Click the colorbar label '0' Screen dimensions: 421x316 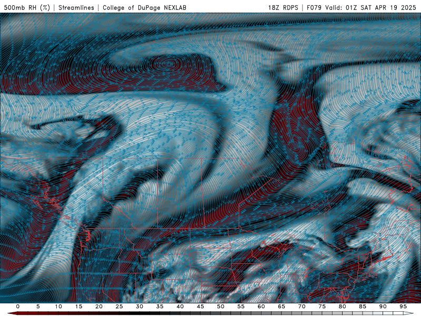(x=18, y=307)
